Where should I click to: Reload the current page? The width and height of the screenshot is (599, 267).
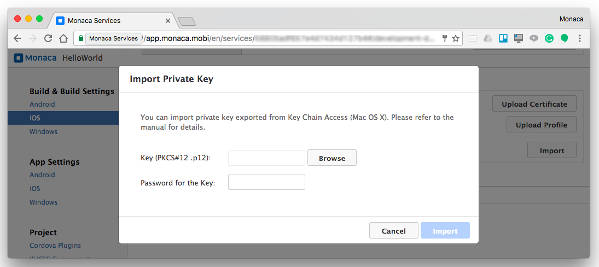point(48,38)
